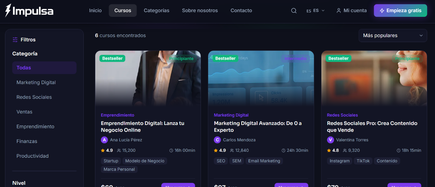Click the Startup tag
Image resolution: width=435 pixels, height=187 pixels.
pyautogui.click(x=111, y=161)
